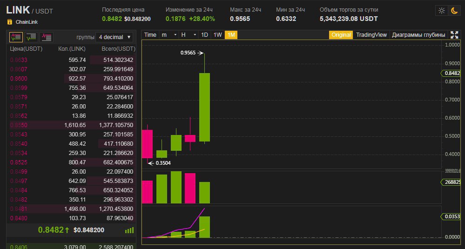Show combined order book view icon
Image resolution: width=465 pixels, height=249 pixels.
16,37
